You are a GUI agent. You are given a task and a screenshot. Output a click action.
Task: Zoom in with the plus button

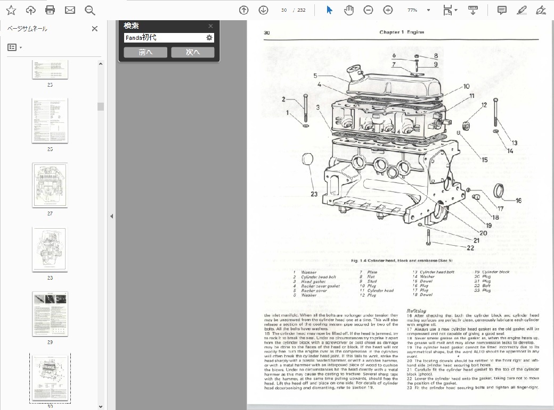[x=388, y=10]
